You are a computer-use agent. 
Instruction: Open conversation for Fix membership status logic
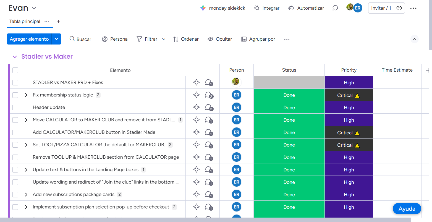click(209, 95)
